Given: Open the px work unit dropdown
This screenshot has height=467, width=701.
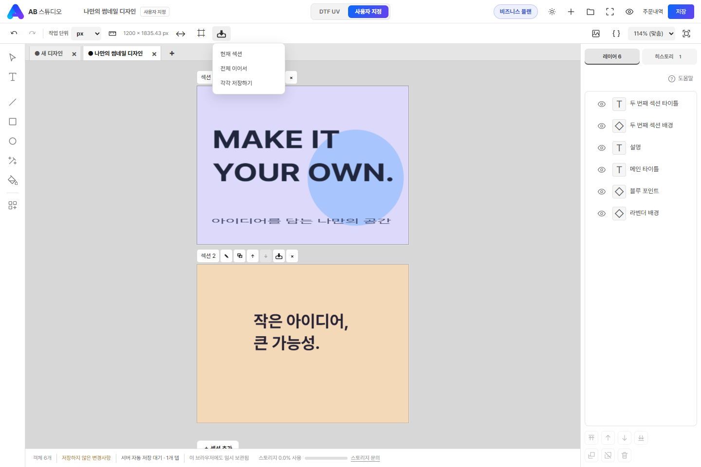Looking at the screenshot, I should pos(87,34).
